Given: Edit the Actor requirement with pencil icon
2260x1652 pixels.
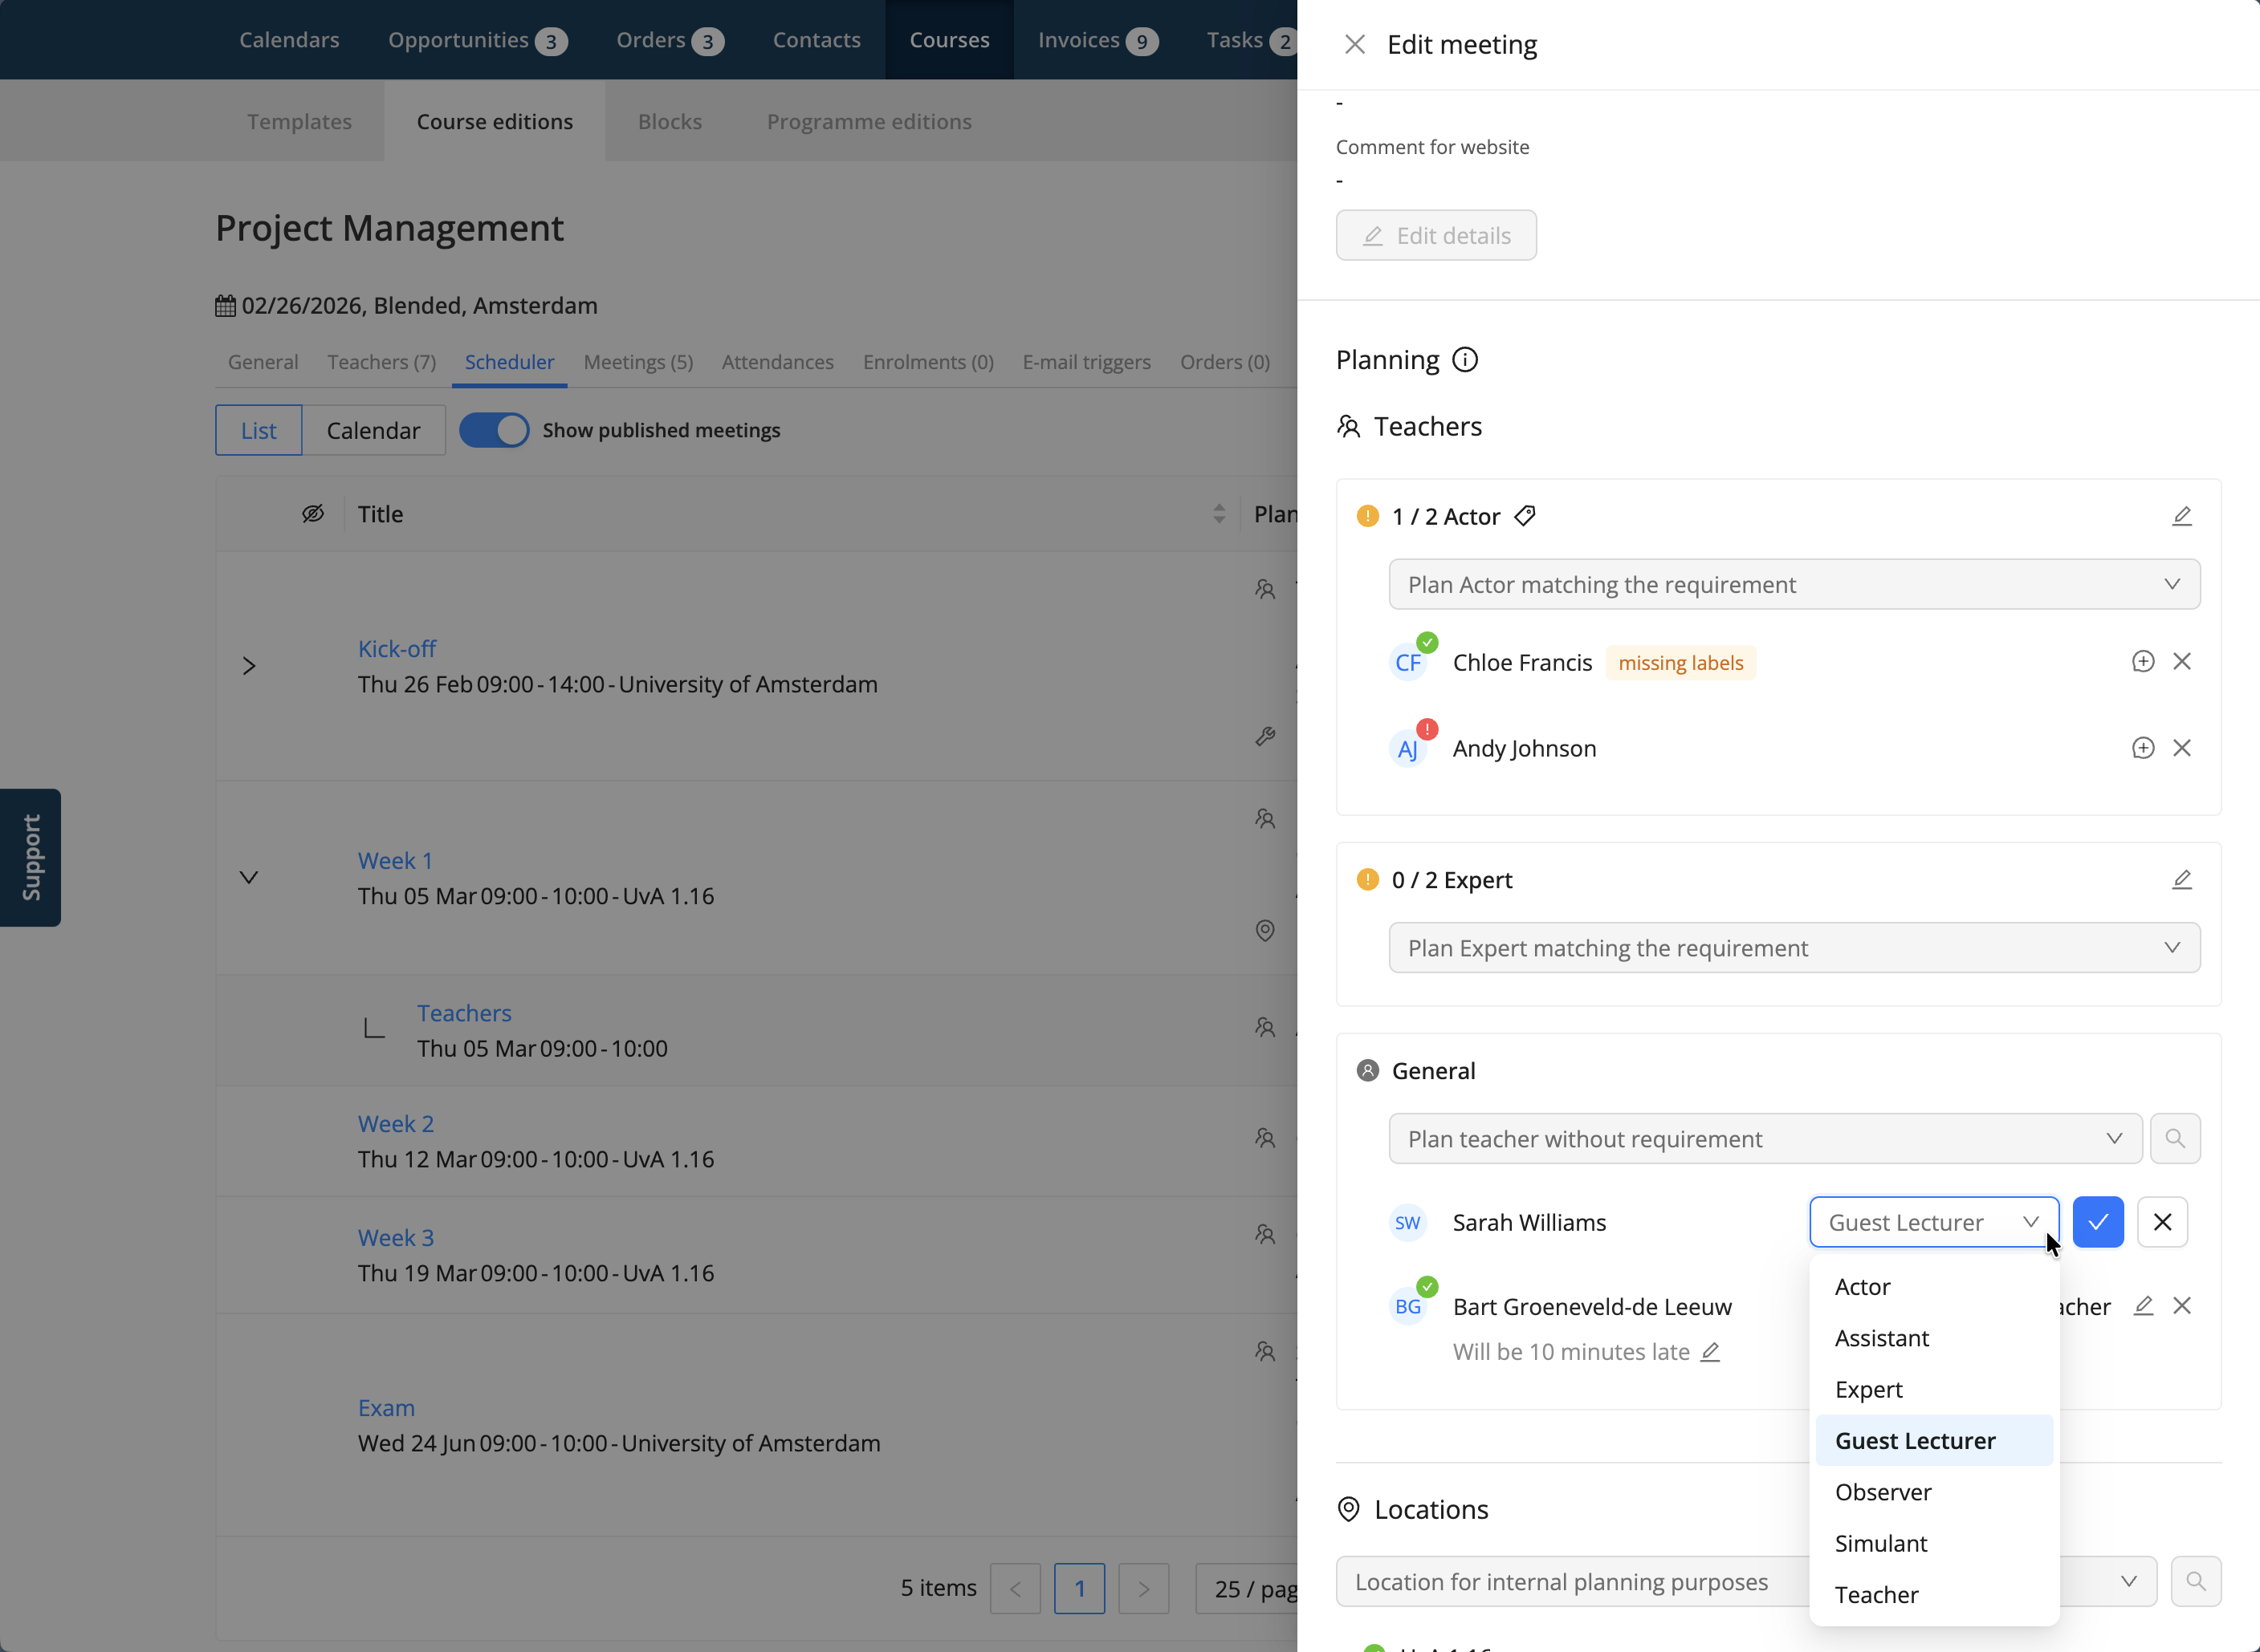Looking at the screenshot, I should 2182,516.
